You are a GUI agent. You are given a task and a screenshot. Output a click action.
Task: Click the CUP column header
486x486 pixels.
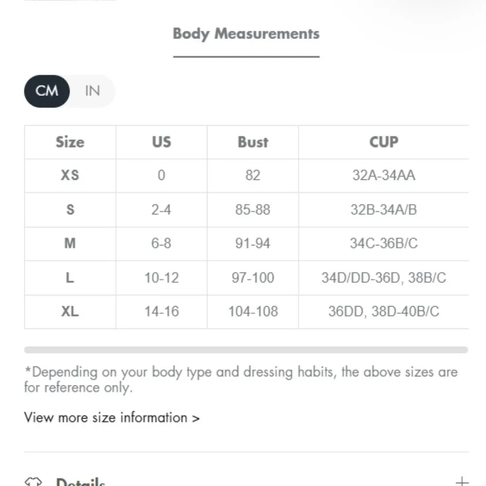[383, 142]
